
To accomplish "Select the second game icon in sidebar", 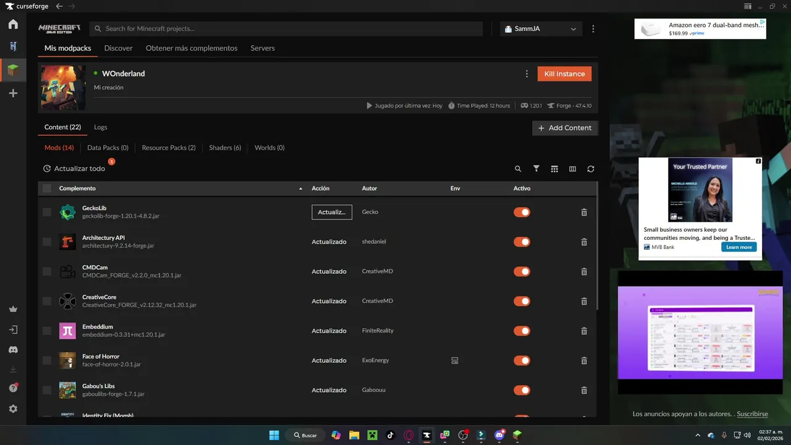I will 13,46.
